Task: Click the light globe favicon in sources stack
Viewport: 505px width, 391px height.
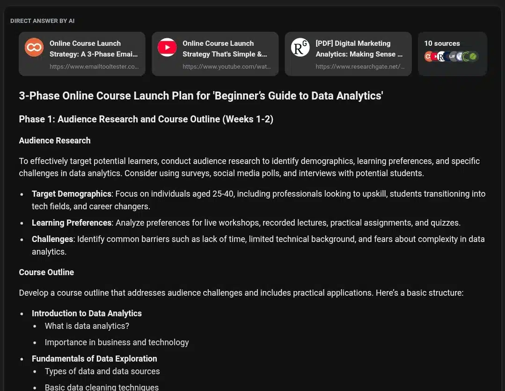Action: pos(460,57)
